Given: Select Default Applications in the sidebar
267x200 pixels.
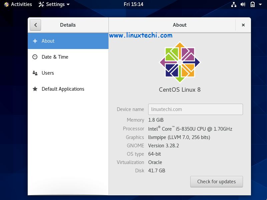Looking at the screenshot, I should point(62,89).
